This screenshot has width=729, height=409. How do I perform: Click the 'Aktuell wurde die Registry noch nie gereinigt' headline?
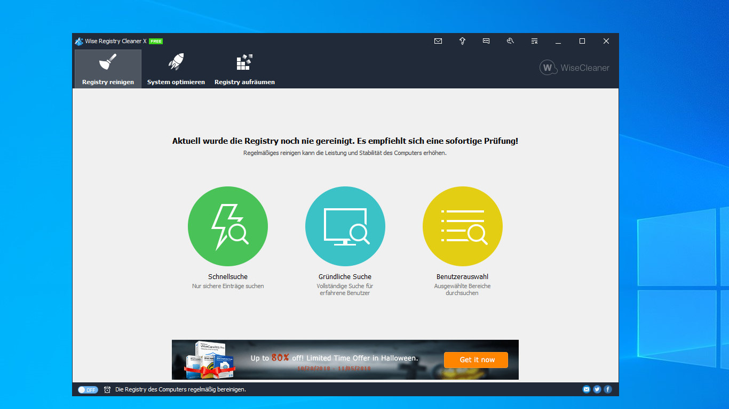(345, 141)
